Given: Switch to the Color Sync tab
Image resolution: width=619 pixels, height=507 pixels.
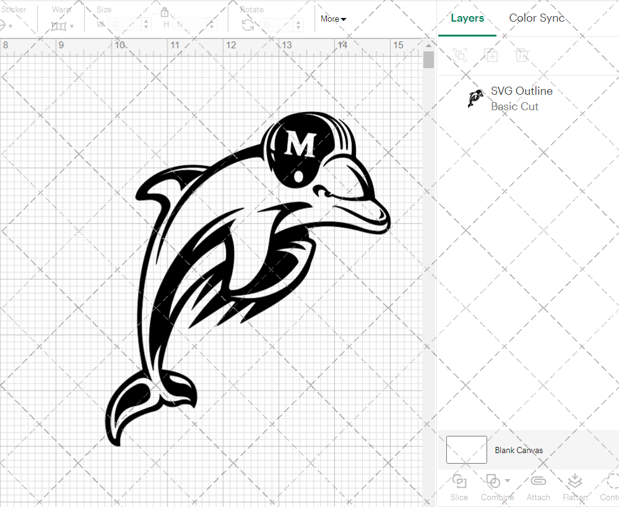Looking at the screenshot, I should pyautogui.click(x=537, y=18).
